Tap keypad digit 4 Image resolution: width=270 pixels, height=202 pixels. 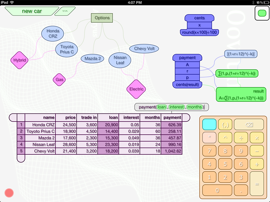click(209, 164)
